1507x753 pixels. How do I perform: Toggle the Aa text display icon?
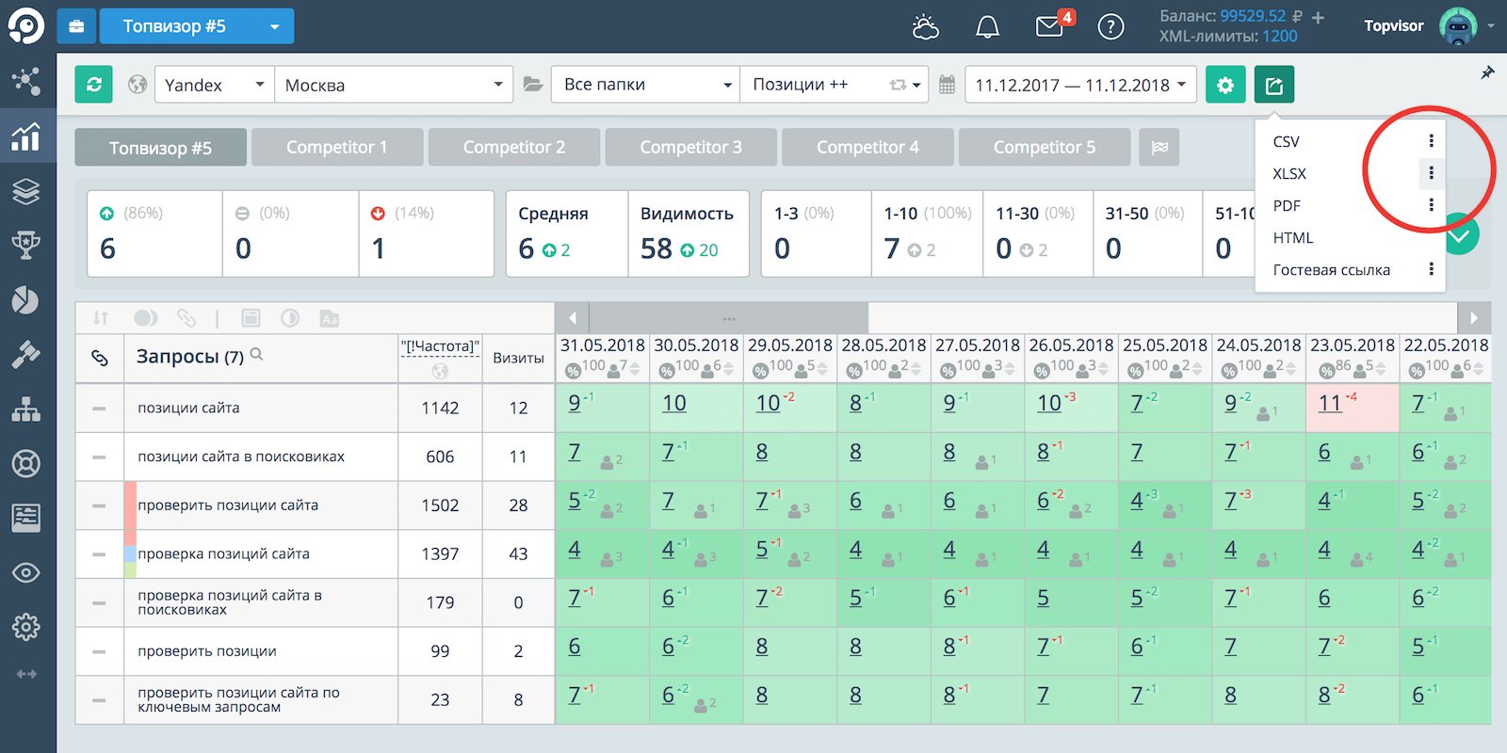tap(329, 318)
